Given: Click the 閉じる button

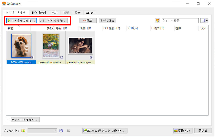Looking at the screenshot, I should click(203, 131).
